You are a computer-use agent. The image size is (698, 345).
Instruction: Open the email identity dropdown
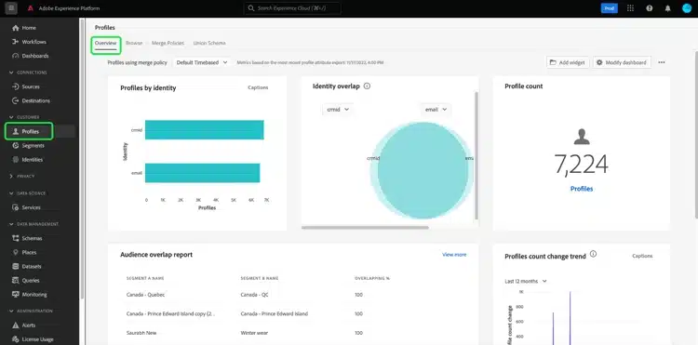436,110
